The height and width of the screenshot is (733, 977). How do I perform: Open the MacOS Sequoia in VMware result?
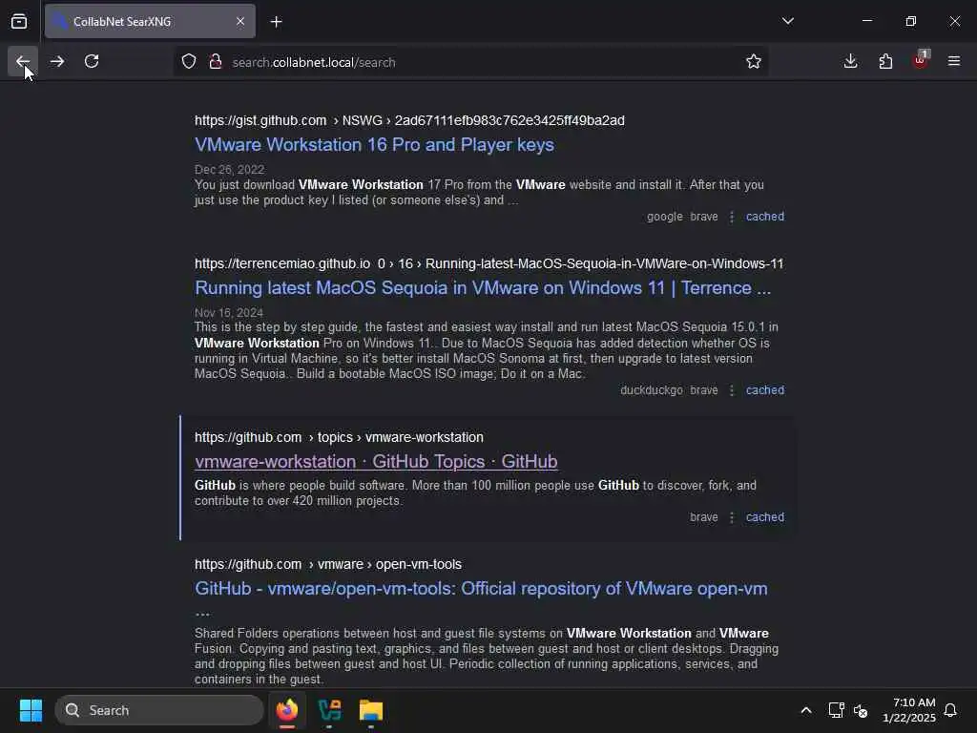[x=483, y=288]
